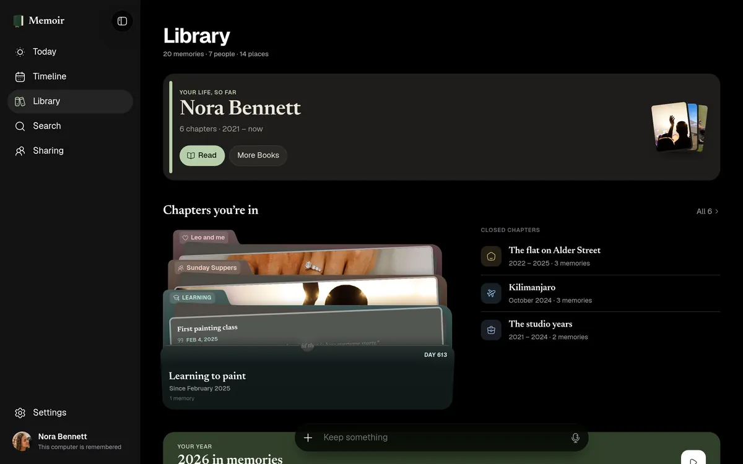Click the people icon on Sunday Suppers
743x464 pixels.
180,268
